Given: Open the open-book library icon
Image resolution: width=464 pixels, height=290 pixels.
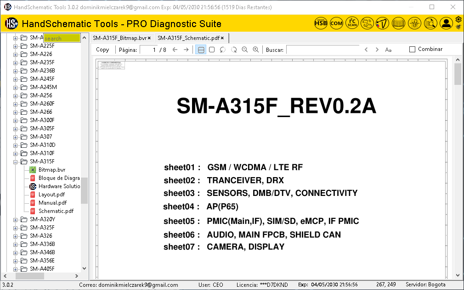Looking at the screenshot, I should click(398, 23).
